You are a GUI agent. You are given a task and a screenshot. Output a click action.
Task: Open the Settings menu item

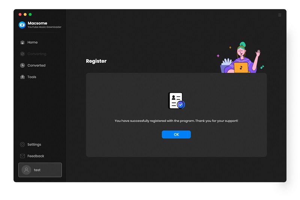[34, 145]
